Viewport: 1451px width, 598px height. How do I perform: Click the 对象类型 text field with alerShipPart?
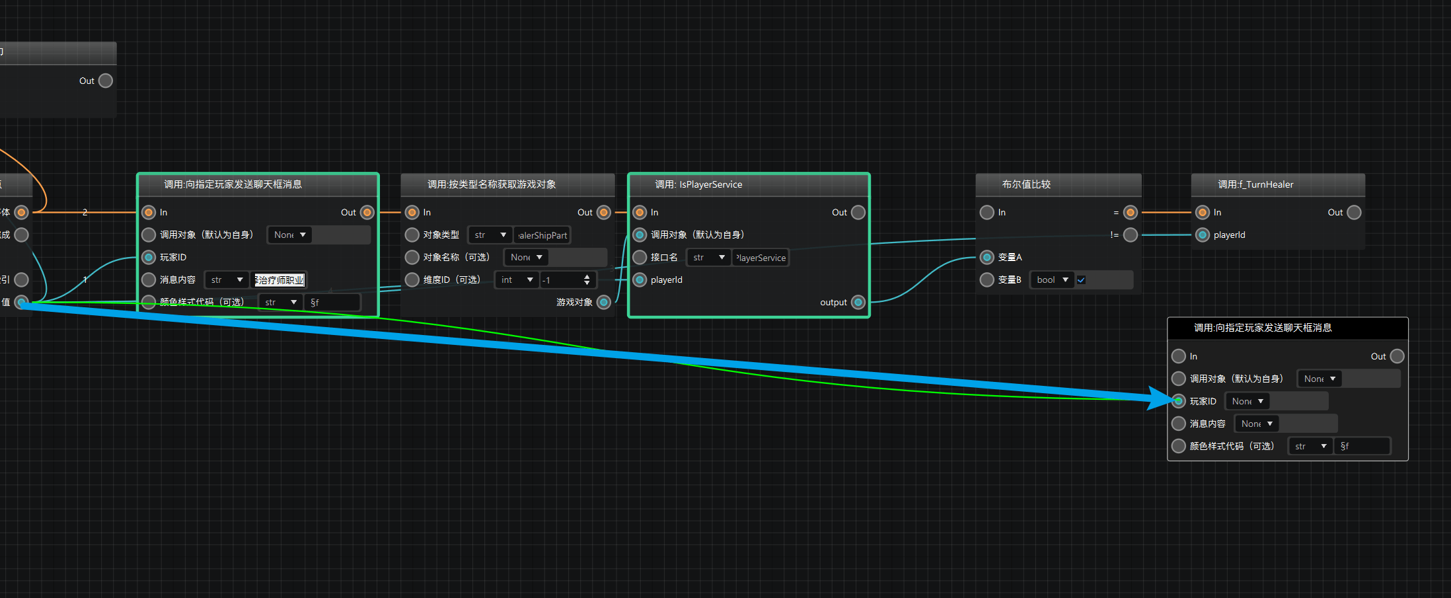pos(542,235)
